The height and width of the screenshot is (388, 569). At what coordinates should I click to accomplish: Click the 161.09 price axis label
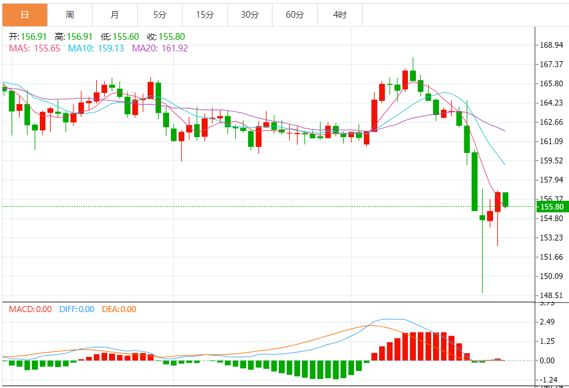pos(552,141)
